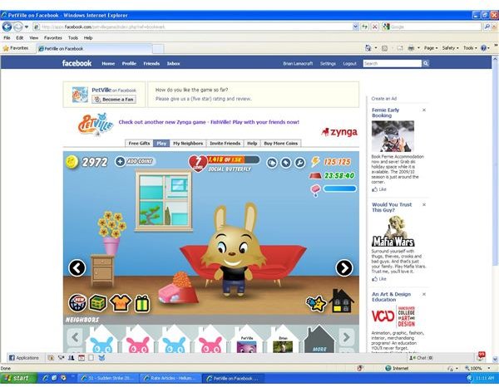Open the game Help tab

tap(252, 144)
